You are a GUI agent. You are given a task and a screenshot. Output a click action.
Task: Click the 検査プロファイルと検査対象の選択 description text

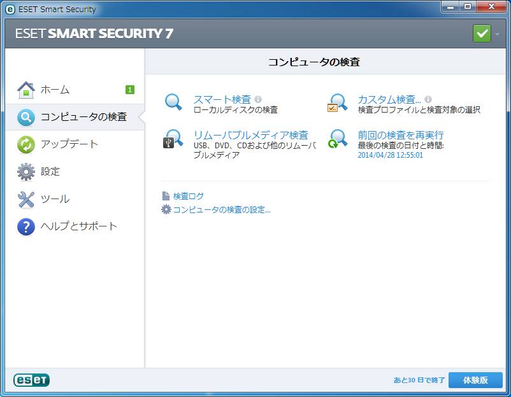419,109
